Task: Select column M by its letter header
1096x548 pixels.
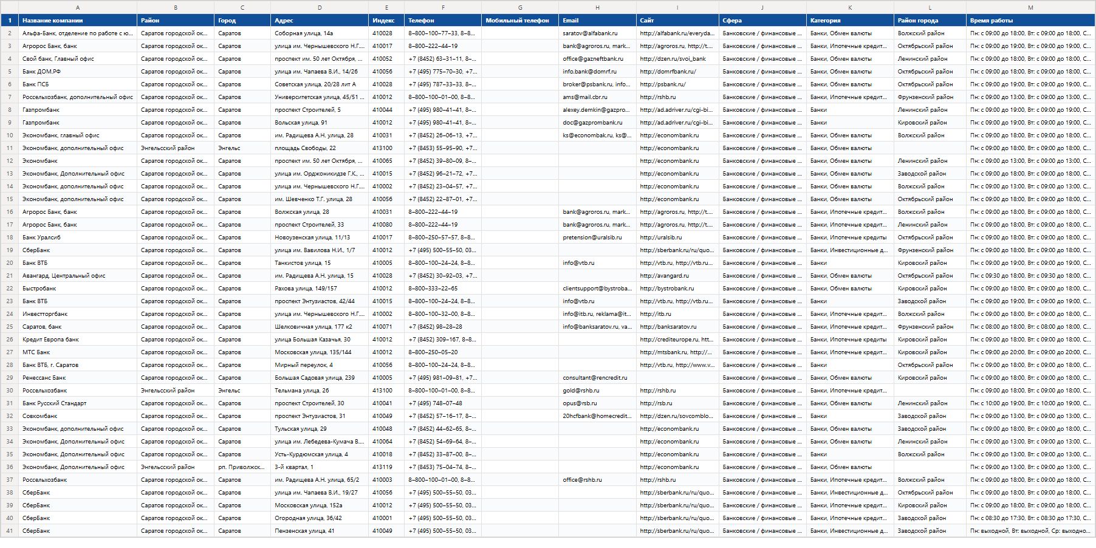Action: point(1030,7)
